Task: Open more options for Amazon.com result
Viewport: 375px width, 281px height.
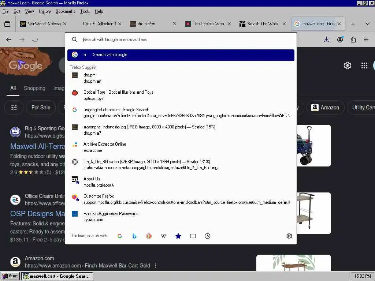Action: coord(156,266)
